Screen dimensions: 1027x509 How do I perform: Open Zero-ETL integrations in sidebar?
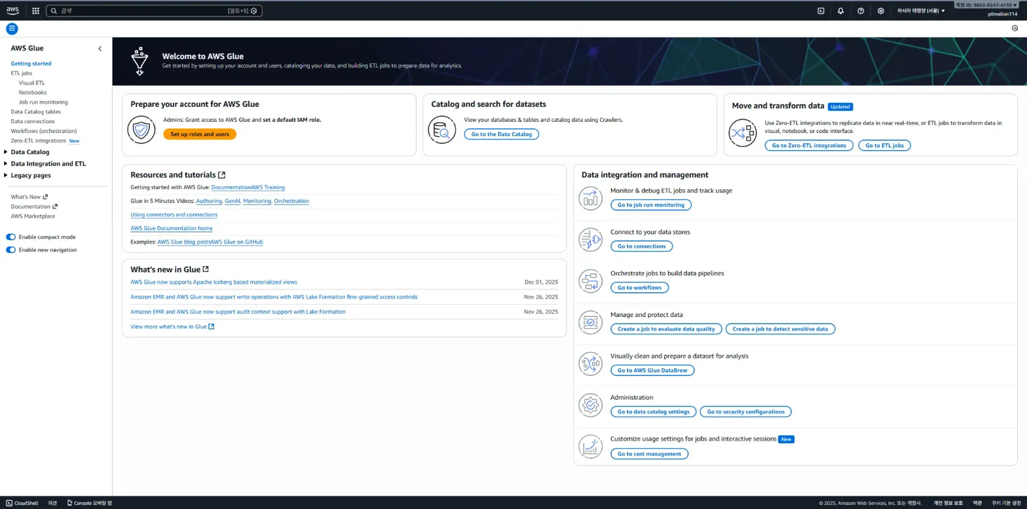point(38,141)
